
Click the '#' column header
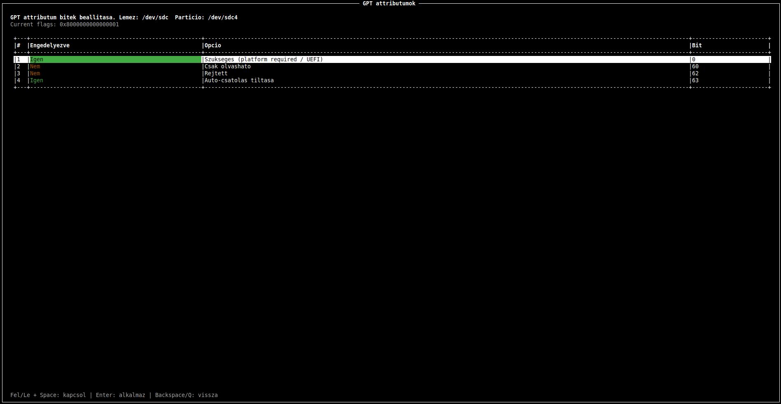tap(19, 45)
